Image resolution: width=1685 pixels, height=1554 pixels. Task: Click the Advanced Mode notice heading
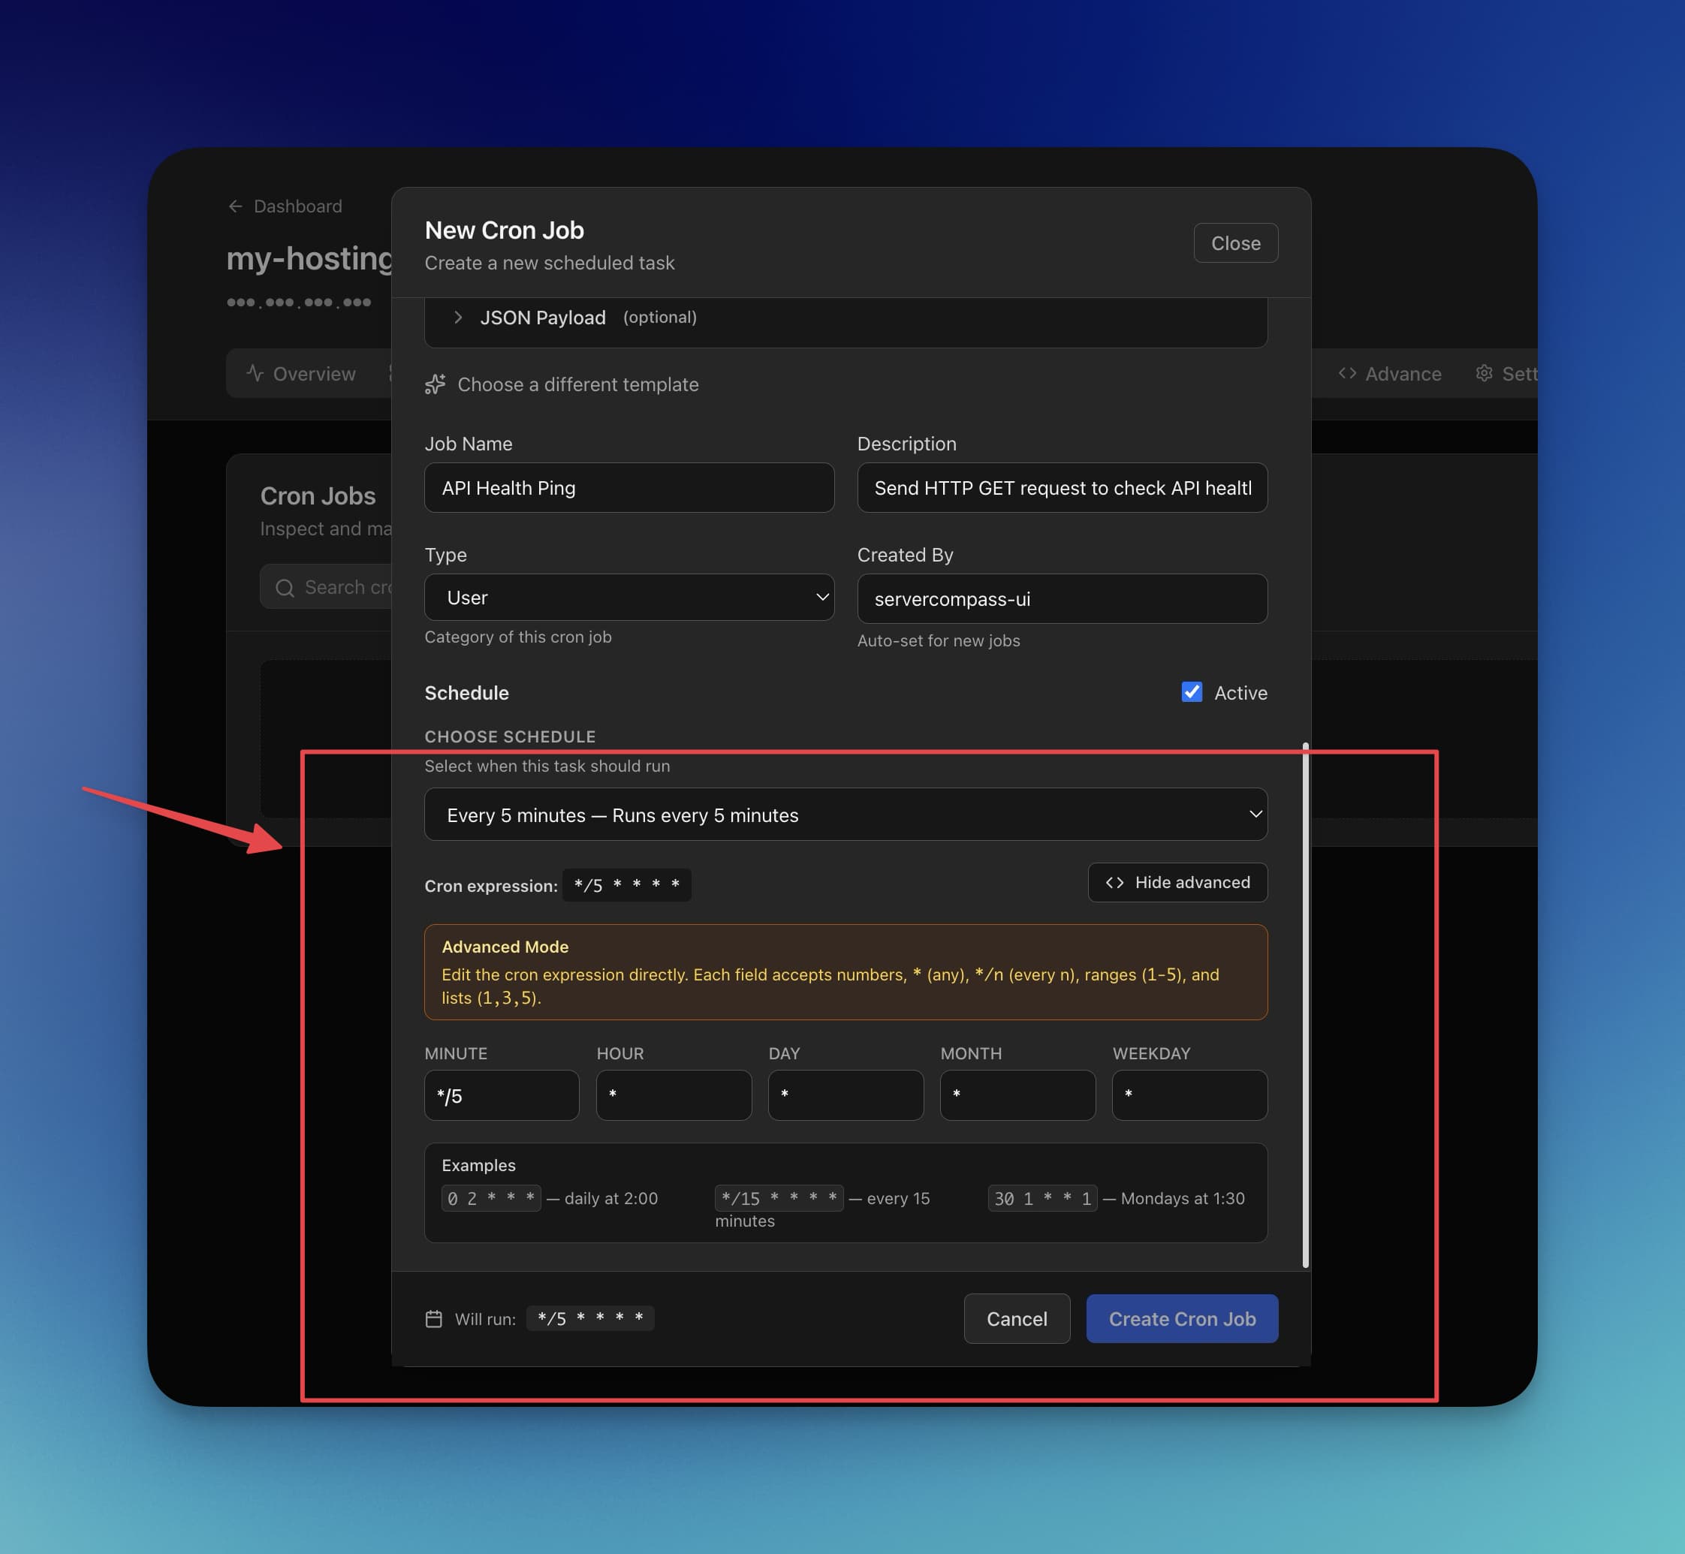[x=505, y=947]
